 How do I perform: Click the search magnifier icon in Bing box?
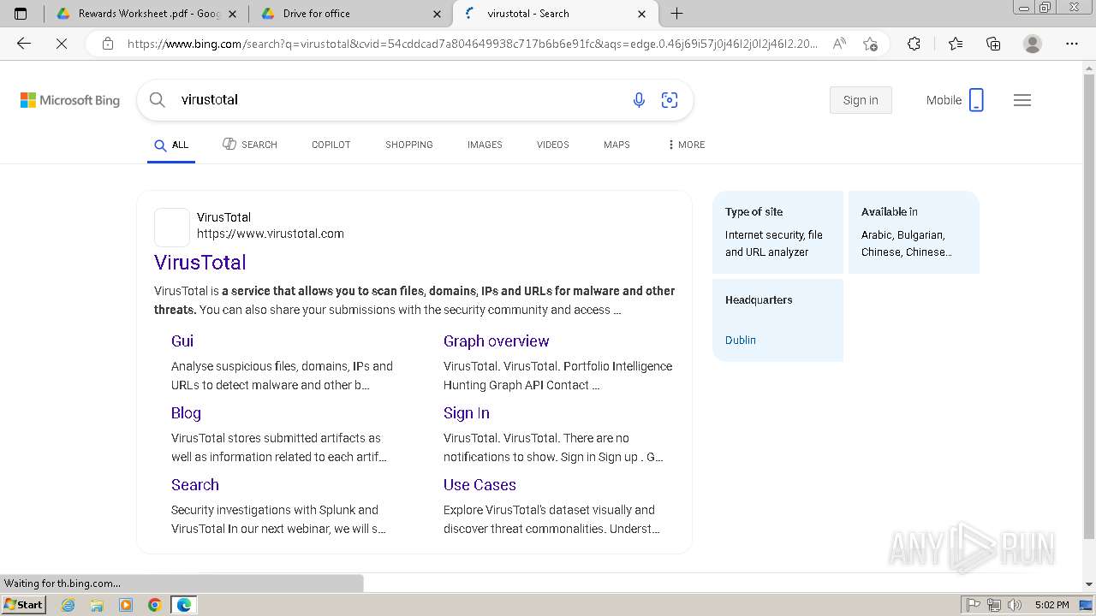[157, 100]
